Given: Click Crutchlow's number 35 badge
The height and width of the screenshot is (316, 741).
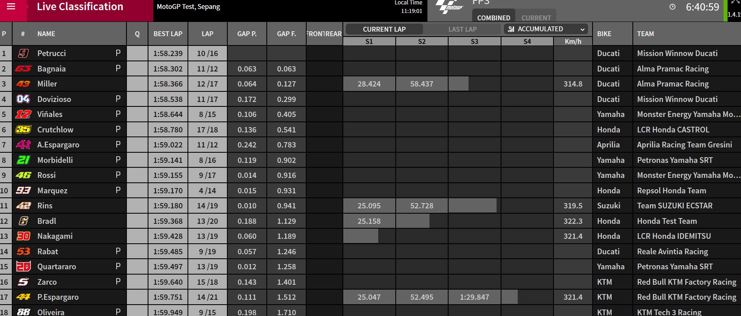Looking at the screenshot, I should coord(23,130).
